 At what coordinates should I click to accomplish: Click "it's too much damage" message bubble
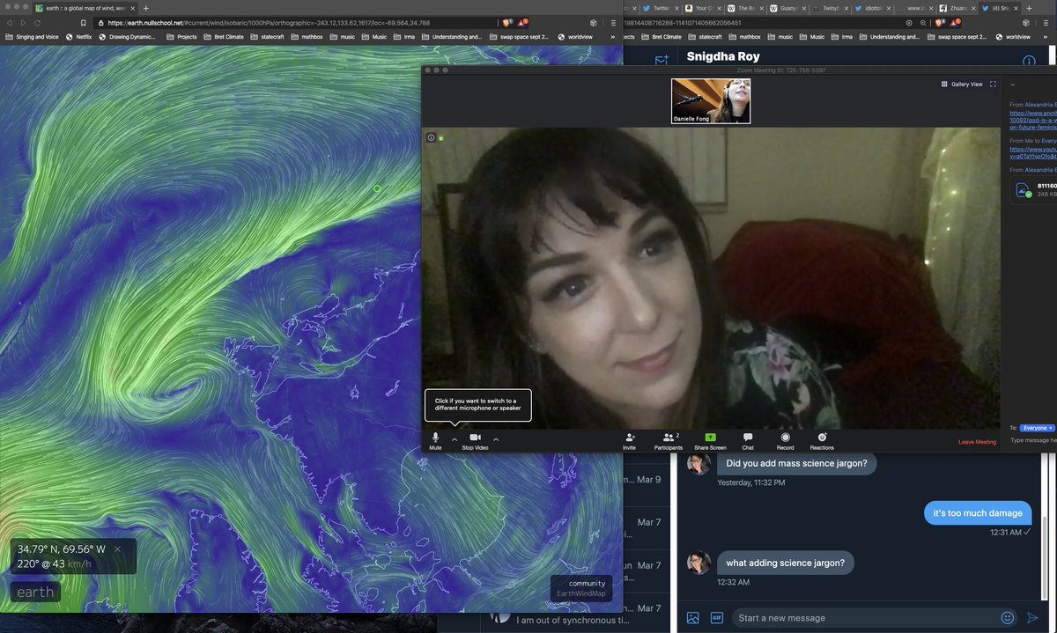point(977,512)
